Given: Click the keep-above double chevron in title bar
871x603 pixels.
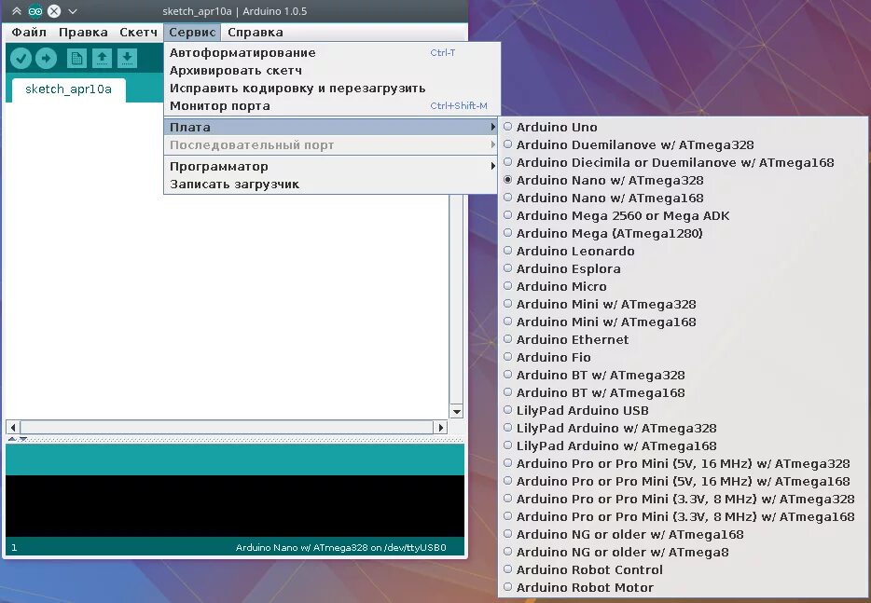Looking at the screenshot, I should click(17, 11).
